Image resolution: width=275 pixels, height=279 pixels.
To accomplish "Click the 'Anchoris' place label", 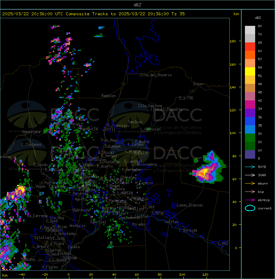I will pos(77,226).
